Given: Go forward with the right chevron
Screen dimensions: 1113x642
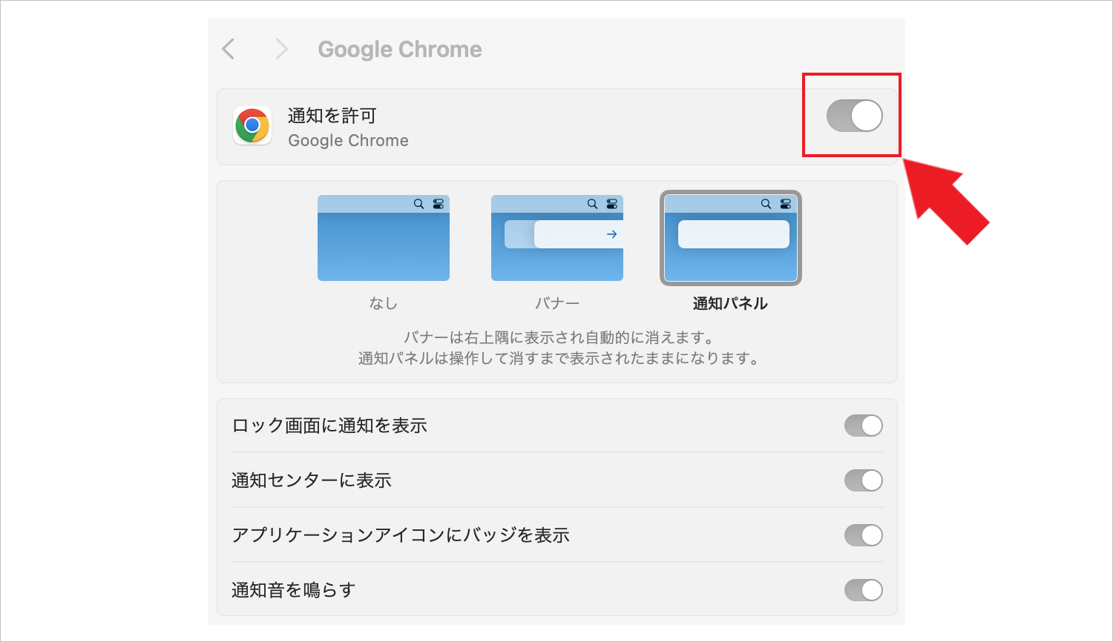Looking at the screenshot, I should (x=281, y=49).
